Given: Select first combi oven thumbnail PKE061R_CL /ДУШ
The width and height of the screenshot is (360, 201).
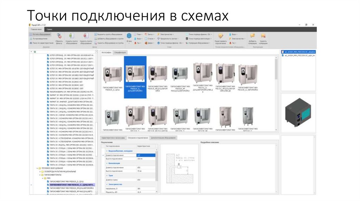Looking at the screenshot, I should click(112, 78).
